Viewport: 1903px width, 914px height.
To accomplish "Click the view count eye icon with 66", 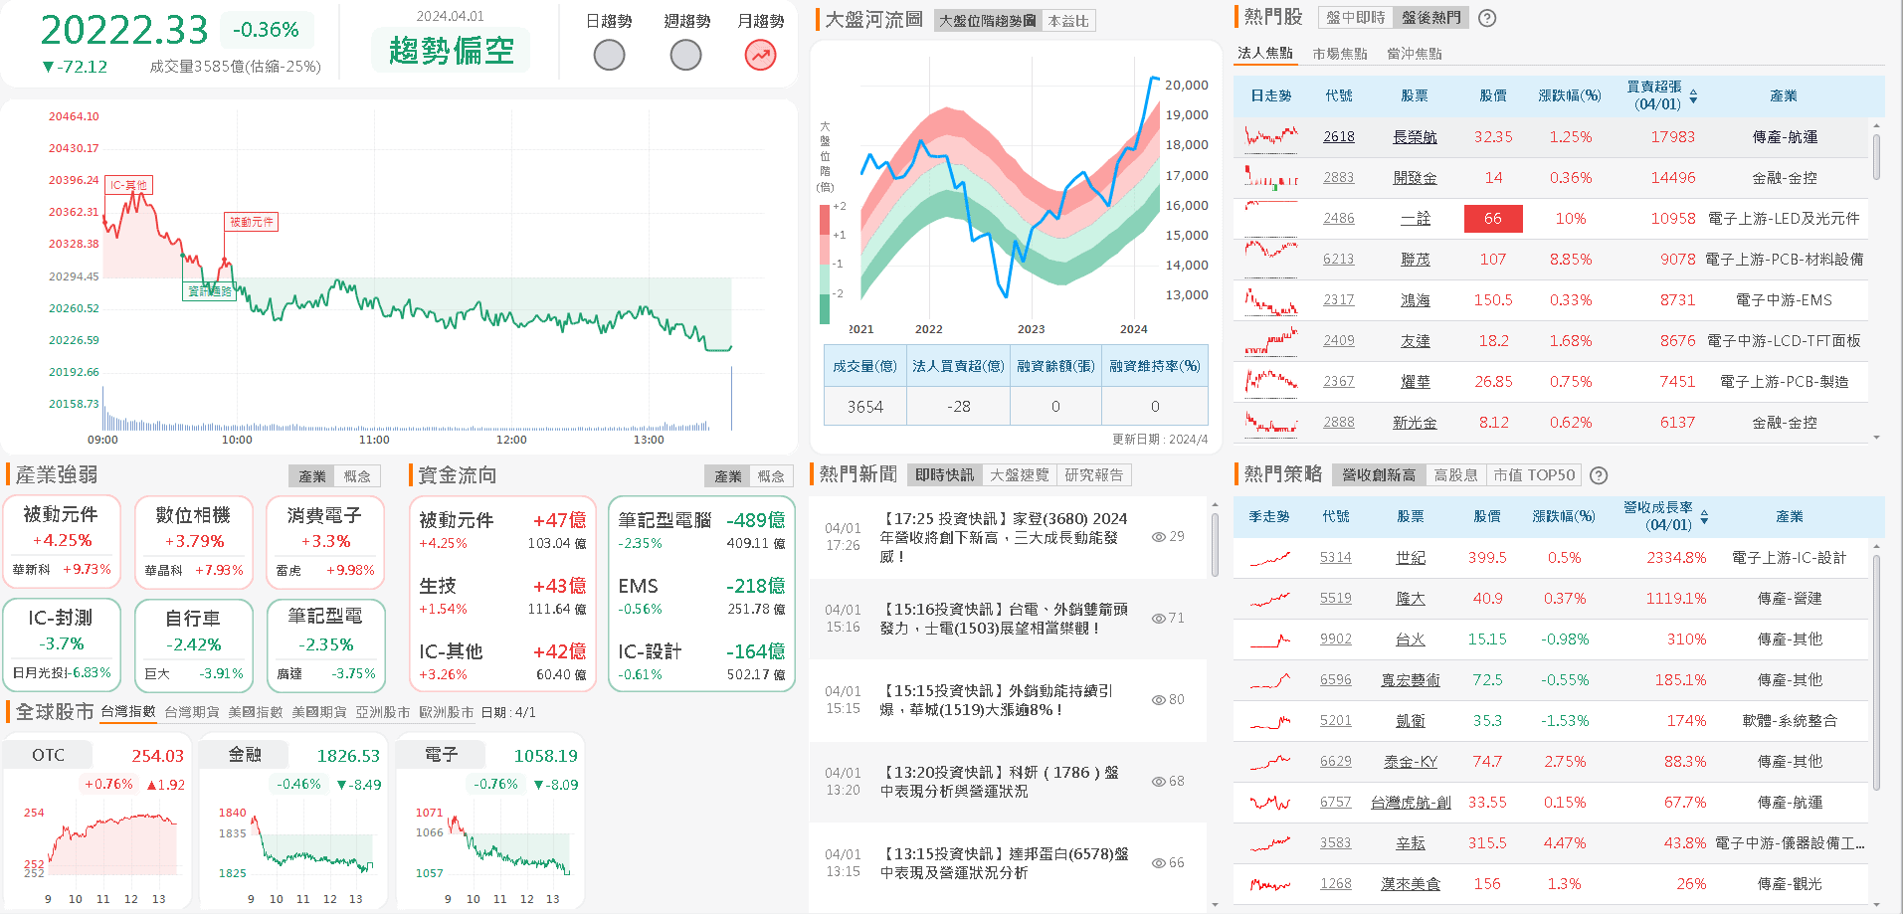I will (1158, 863).
